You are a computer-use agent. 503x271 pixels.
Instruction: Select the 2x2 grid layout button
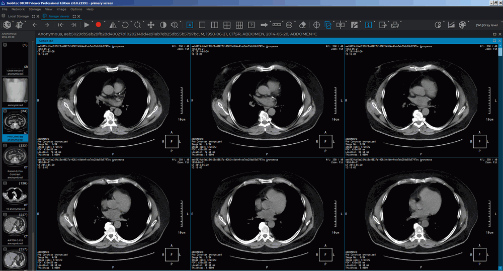coord(226,25)
